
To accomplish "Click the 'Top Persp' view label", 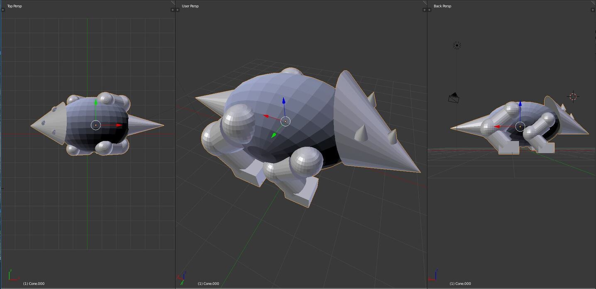I will pyautogui.click(x=15, y=6).
